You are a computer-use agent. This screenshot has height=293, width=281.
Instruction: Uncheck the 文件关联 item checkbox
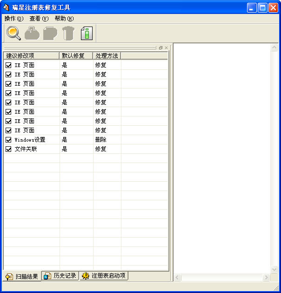pos(8,149)
